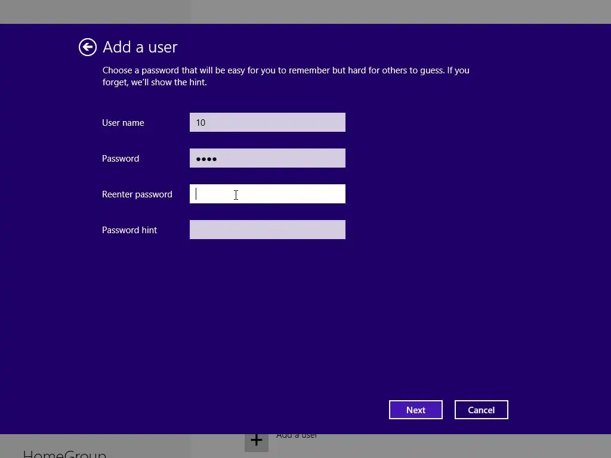Image resolution: width=611 pixels, height=458 pixels.
Task: Focus the Password field with dots
Action: click(x=267, y=158)
